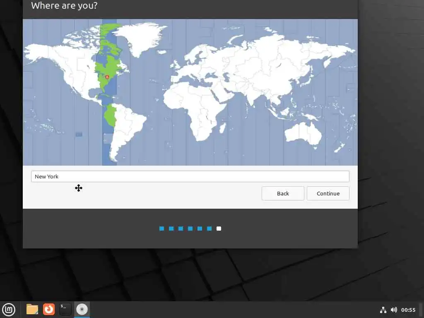Click the New York timezone text field
The image size is (424, 318).
click(190, 176)
